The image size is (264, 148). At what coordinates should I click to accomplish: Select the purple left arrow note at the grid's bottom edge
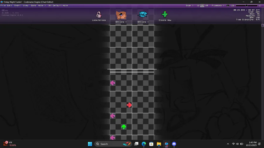[x=113, y=137]
